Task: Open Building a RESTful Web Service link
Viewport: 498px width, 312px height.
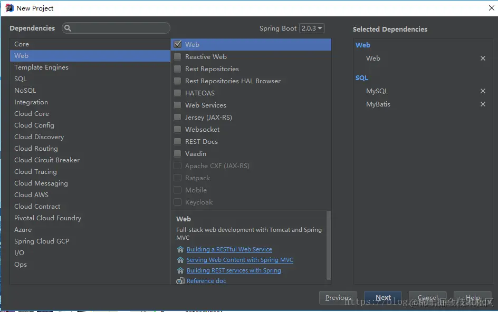Action: 229,249
